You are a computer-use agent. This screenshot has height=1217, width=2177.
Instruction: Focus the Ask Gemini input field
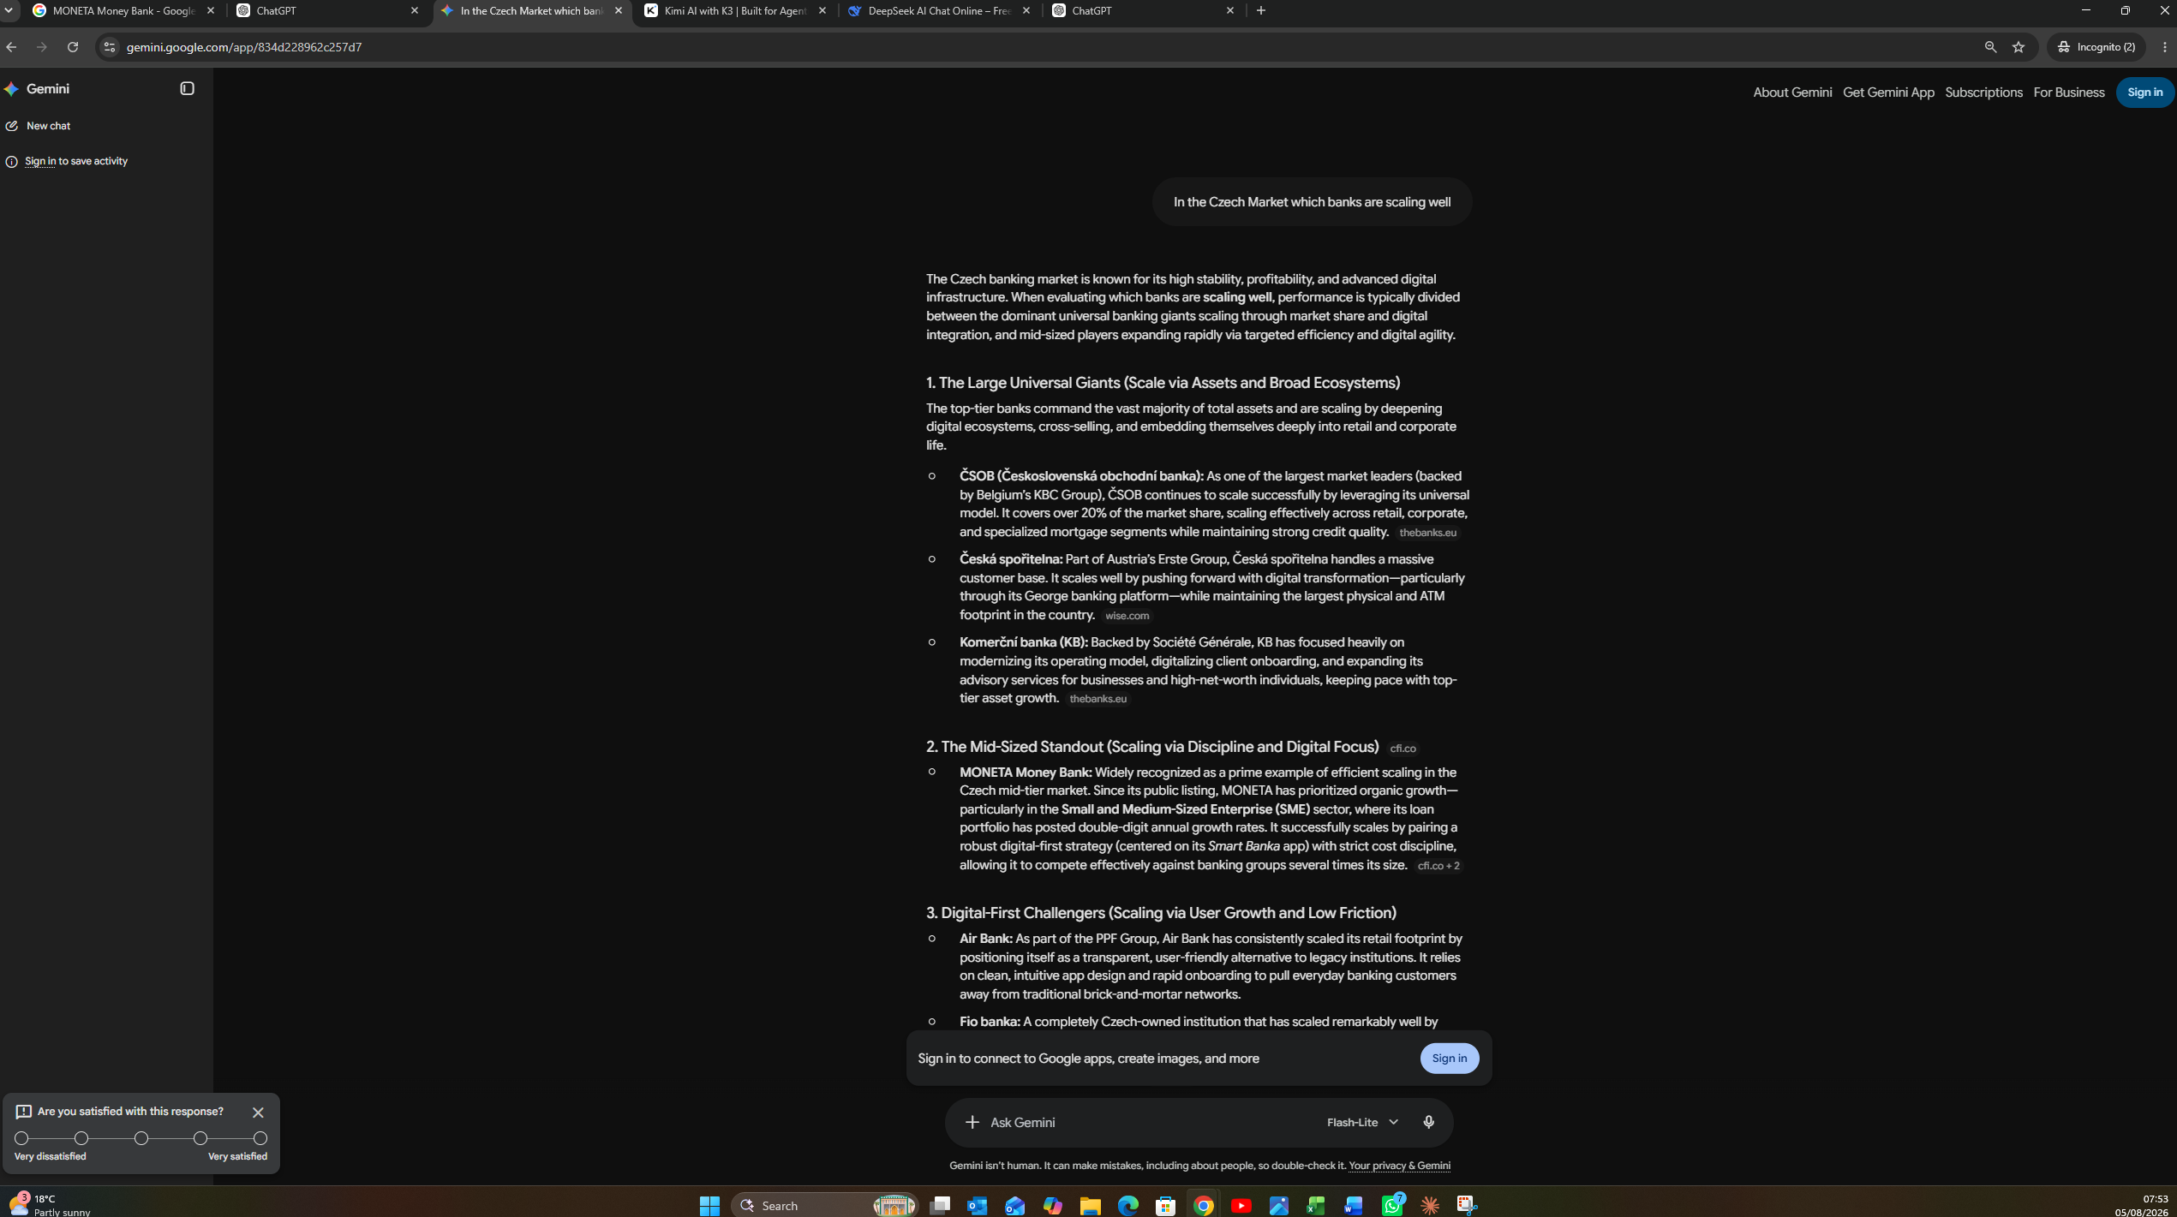[1148, 1122]
